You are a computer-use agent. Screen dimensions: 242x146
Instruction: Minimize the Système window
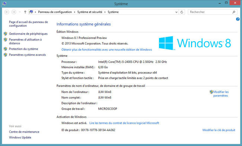coord(220,3)
